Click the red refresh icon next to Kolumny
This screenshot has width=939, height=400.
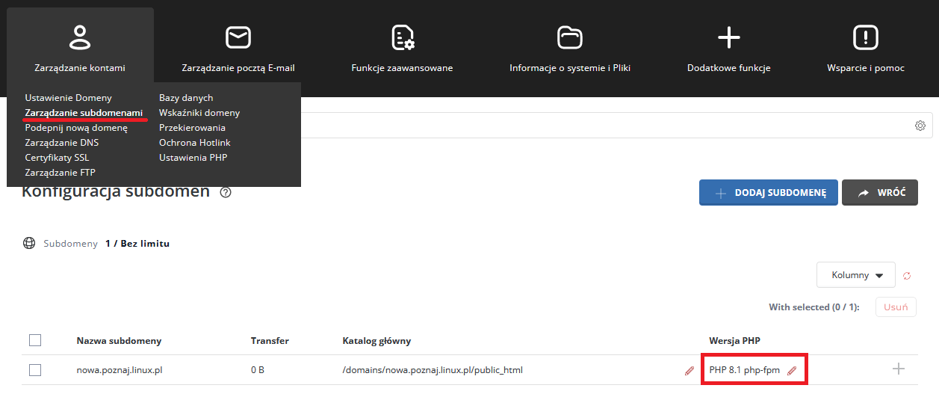(907, 275)
